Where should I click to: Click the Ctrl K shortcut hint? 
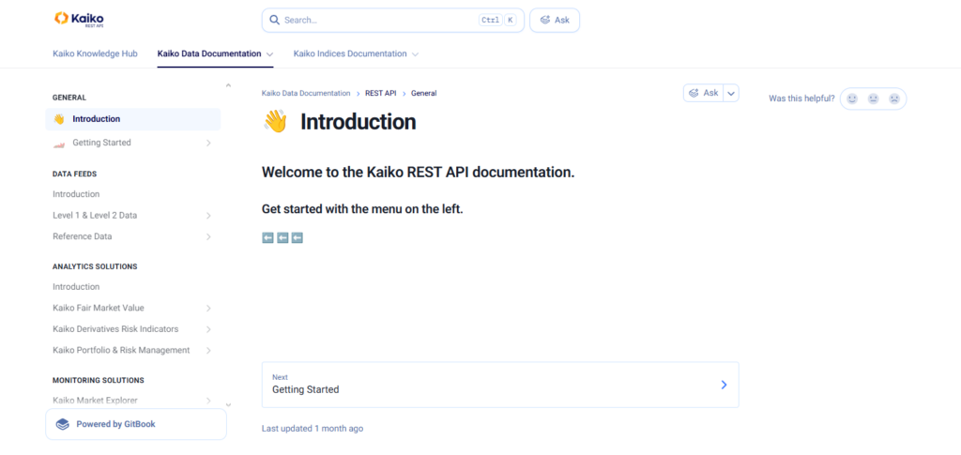click(x=497, y=21)
